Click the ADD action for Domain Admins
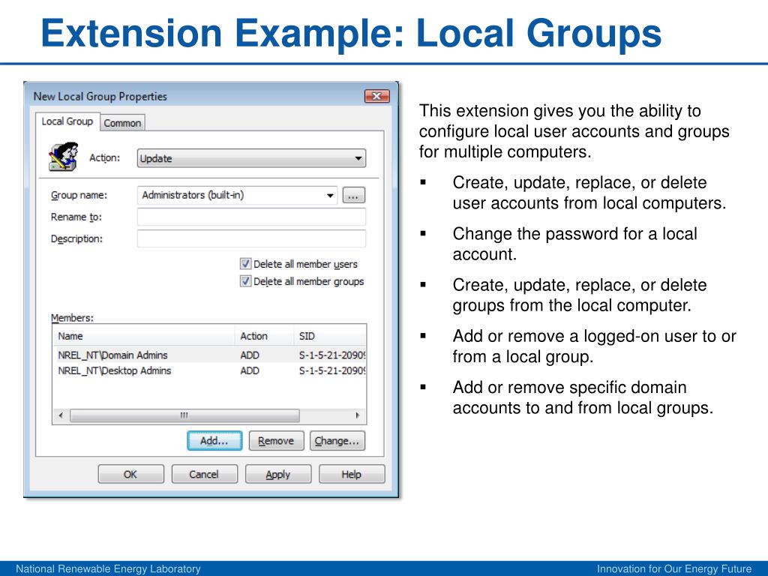 coord(250,355)
